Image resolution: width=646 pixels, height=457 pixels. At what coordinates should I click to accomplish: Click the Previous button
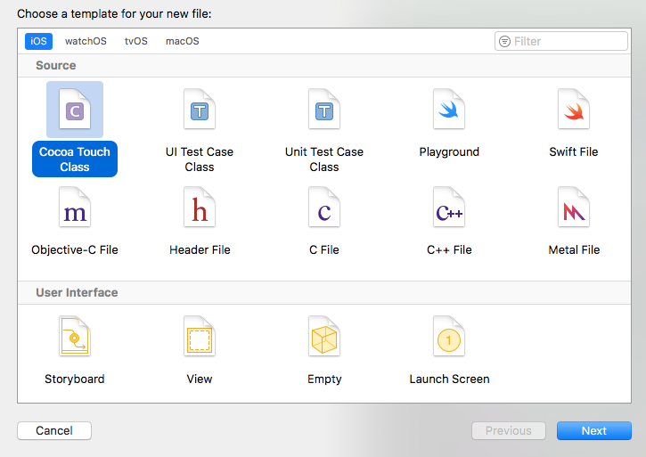[x=509, y=430]
